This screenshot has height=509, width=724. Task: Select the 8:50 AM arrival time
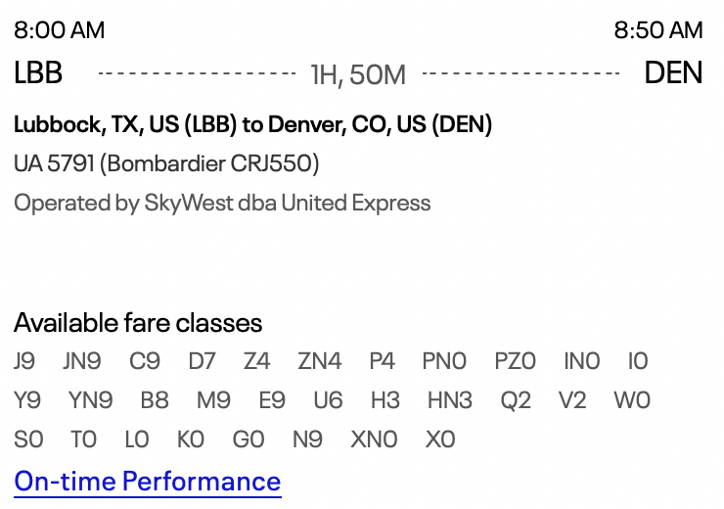click(x=658, y=30)
